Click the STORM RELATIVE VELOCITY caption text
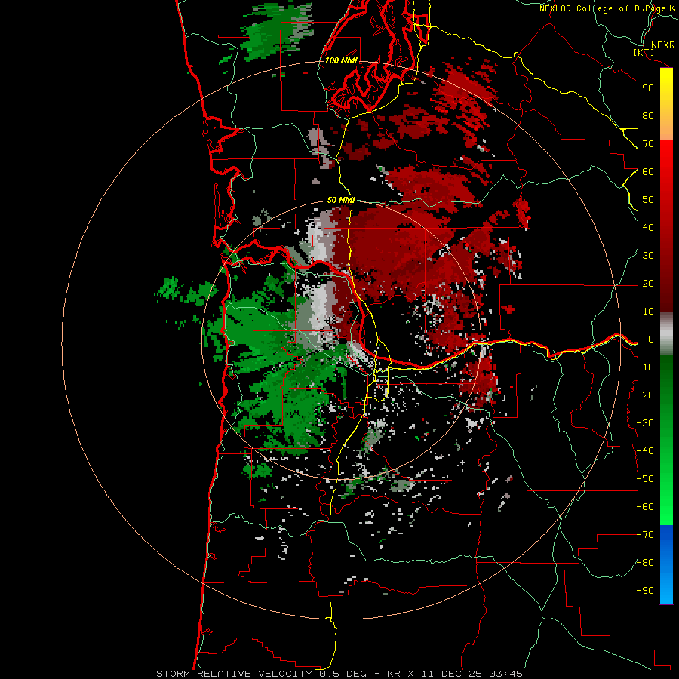Viewport: 679px width, 679px height. pyautogui.click(x=234, y=674)
